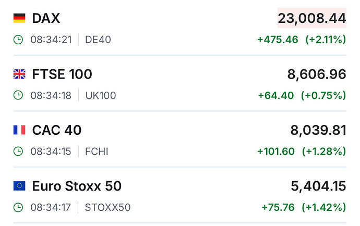Viewport: 360px width, 226px height.
Task: Open the FTSE 100 index link
Action: point(62,74)
